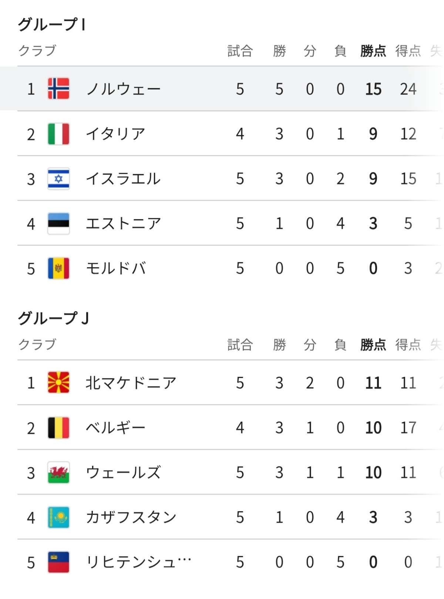Open the ベルギー team link
444x599 pixels.
click(115, 428)
